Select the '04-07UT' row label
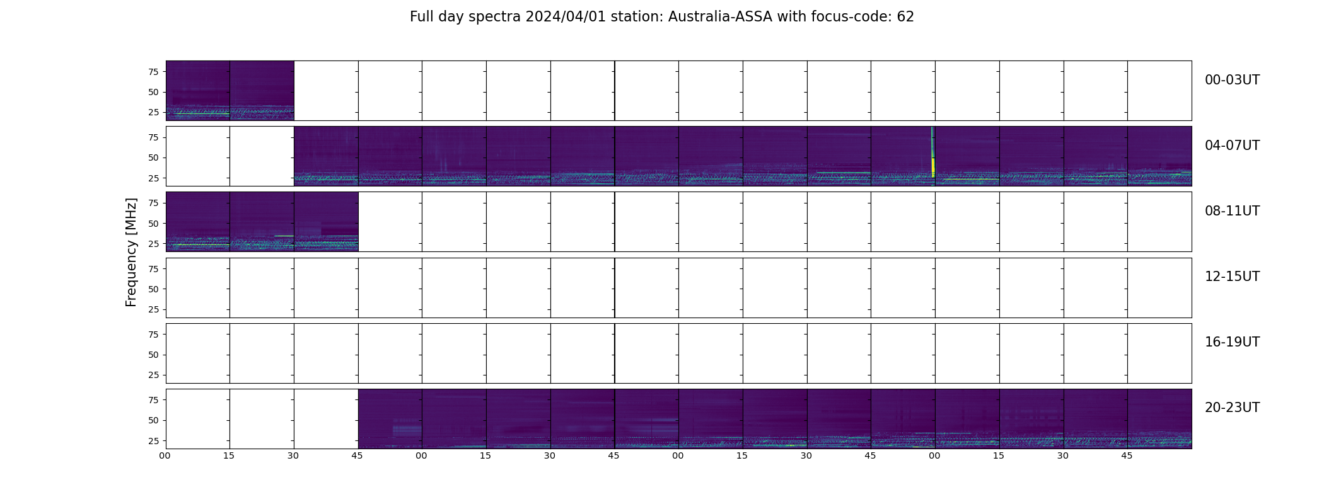Viewport: 1324px width, 504px height. (1232, 146)
